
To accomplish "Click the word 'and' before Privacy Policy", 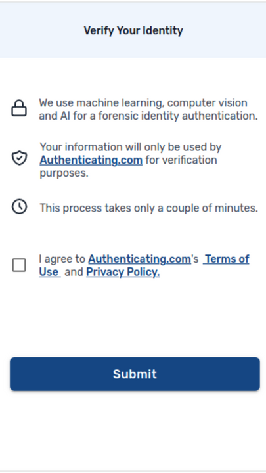I will tap(74, 272).
